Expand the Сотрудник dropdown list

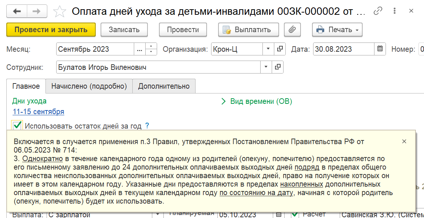[x=266, y=67]
